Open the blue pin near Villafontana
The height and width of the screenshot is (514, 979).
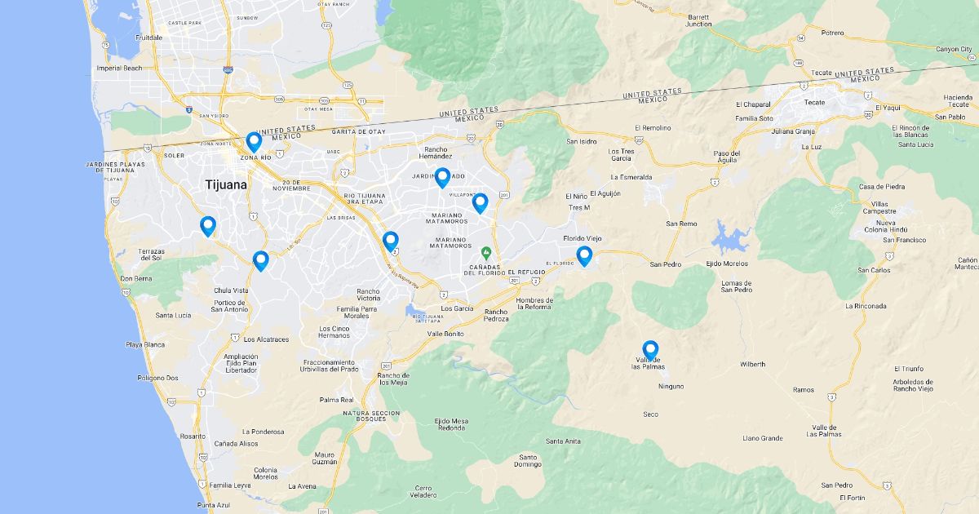pos(480,203)
